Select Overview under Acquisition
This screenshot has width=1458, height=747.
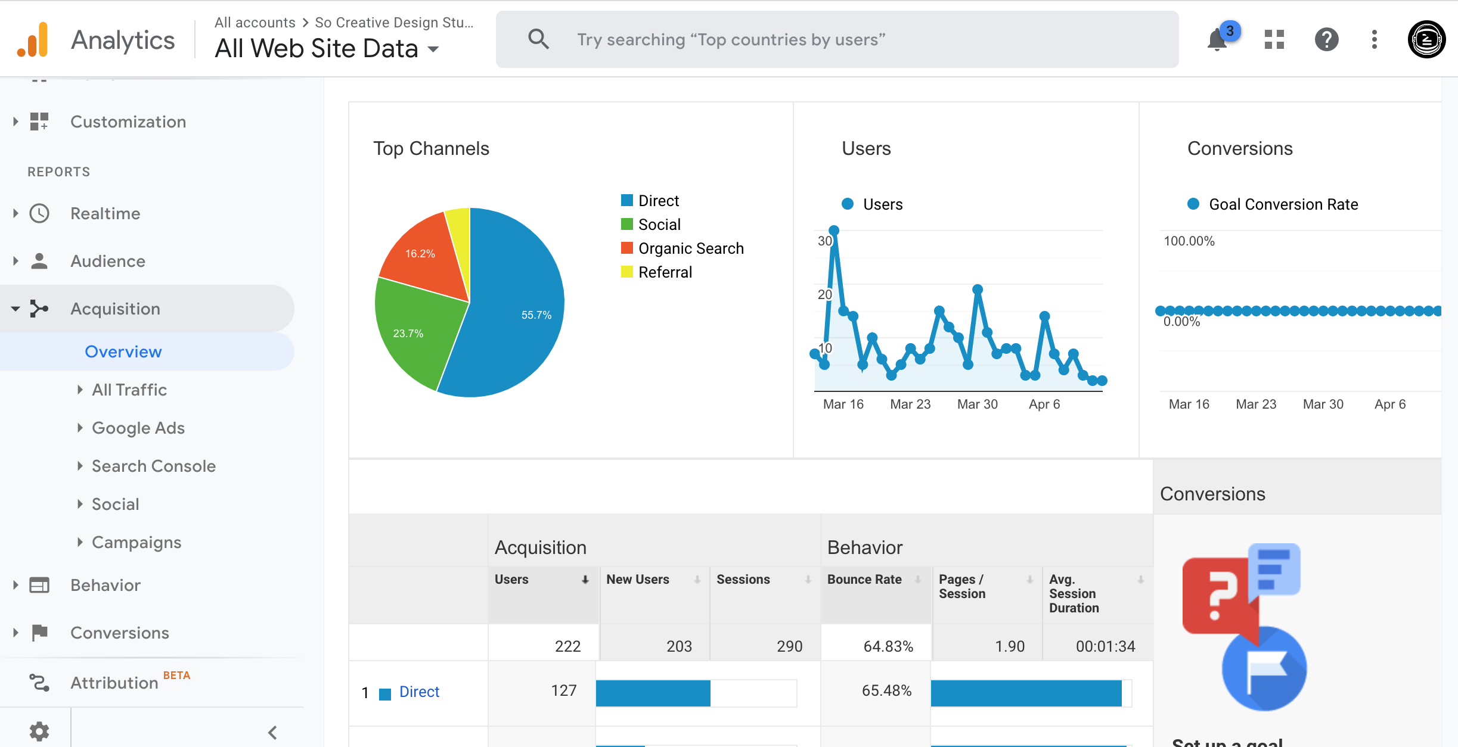coord(123,351)
